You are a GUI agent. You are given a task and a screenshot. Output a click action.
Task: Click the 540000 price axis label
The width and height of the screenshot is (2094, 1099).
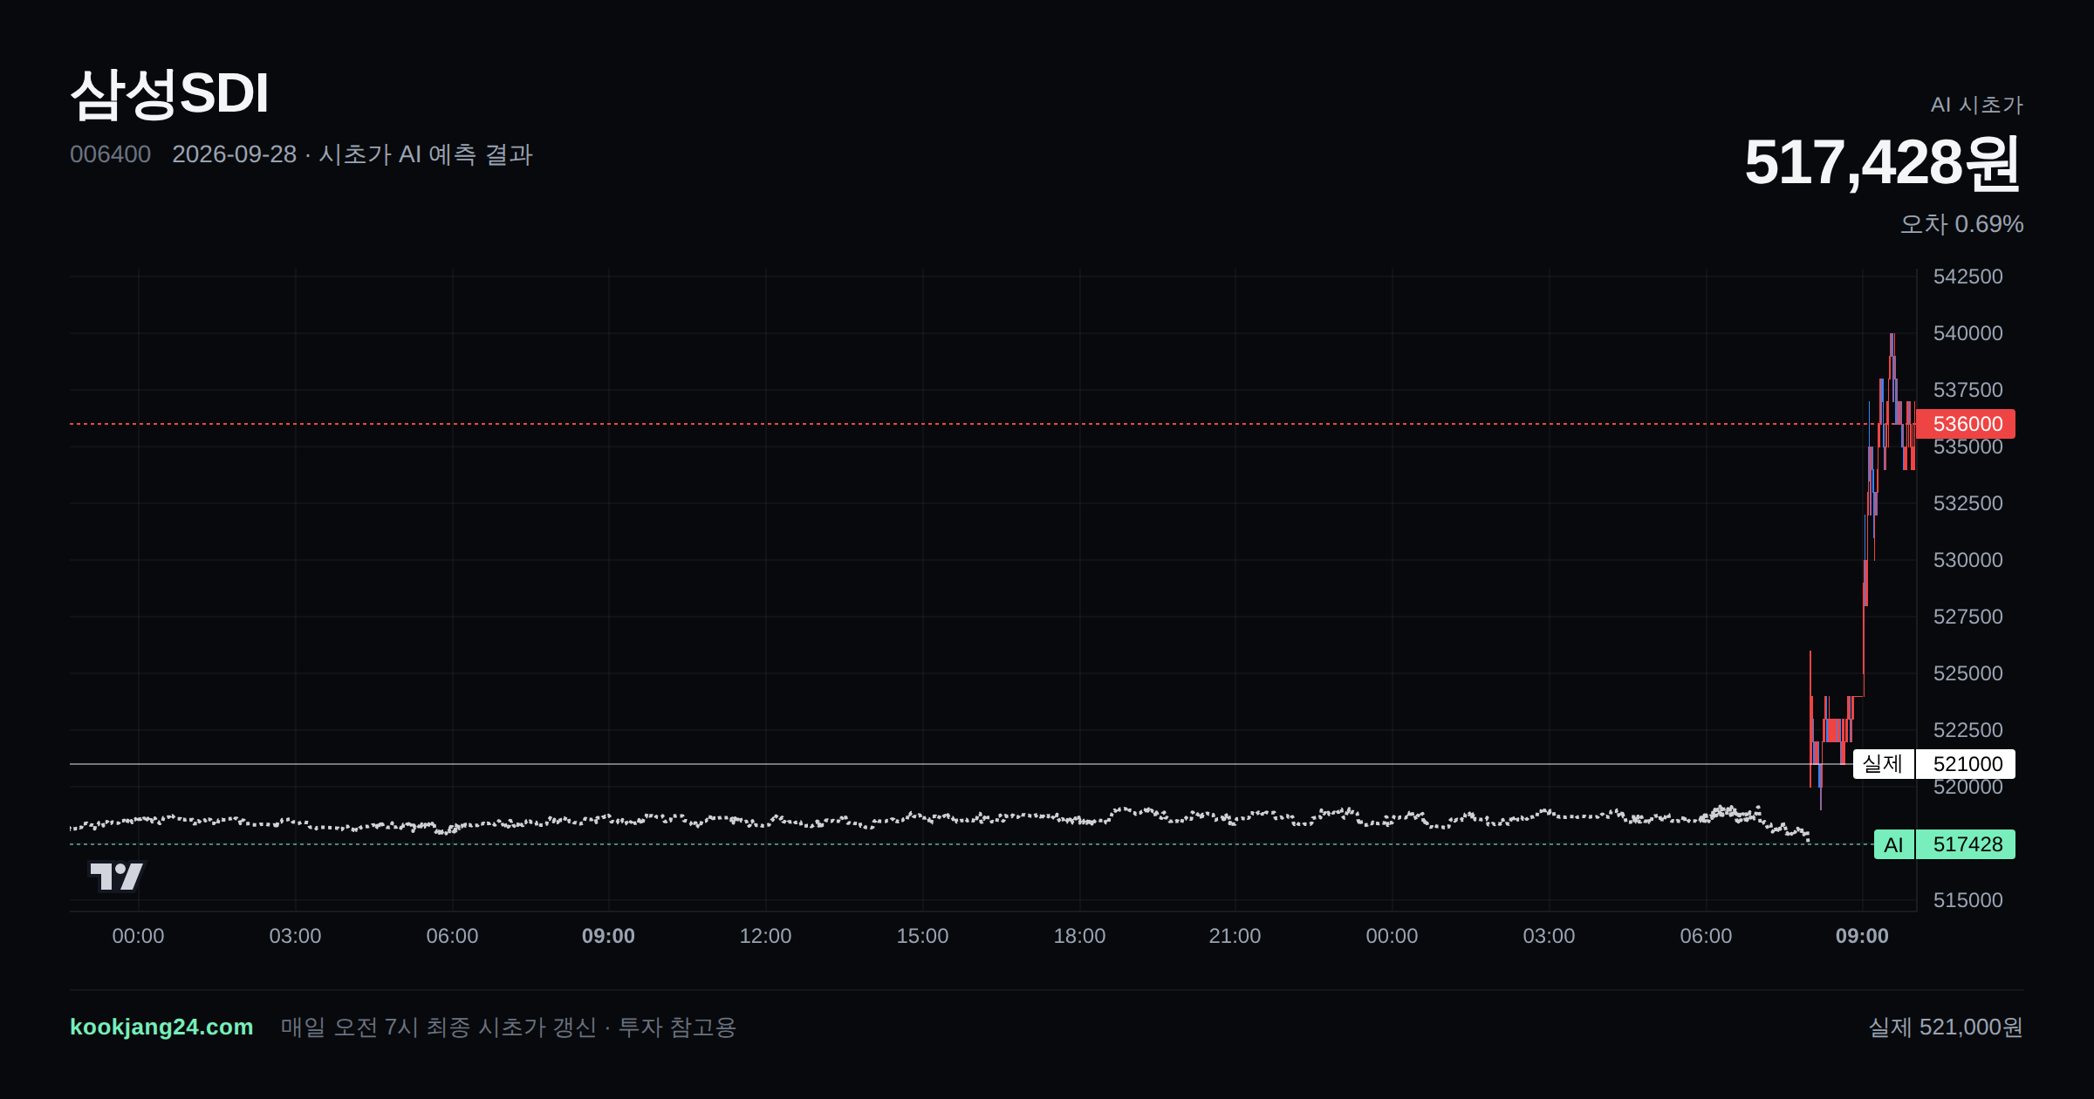(x=1967, y=333)
